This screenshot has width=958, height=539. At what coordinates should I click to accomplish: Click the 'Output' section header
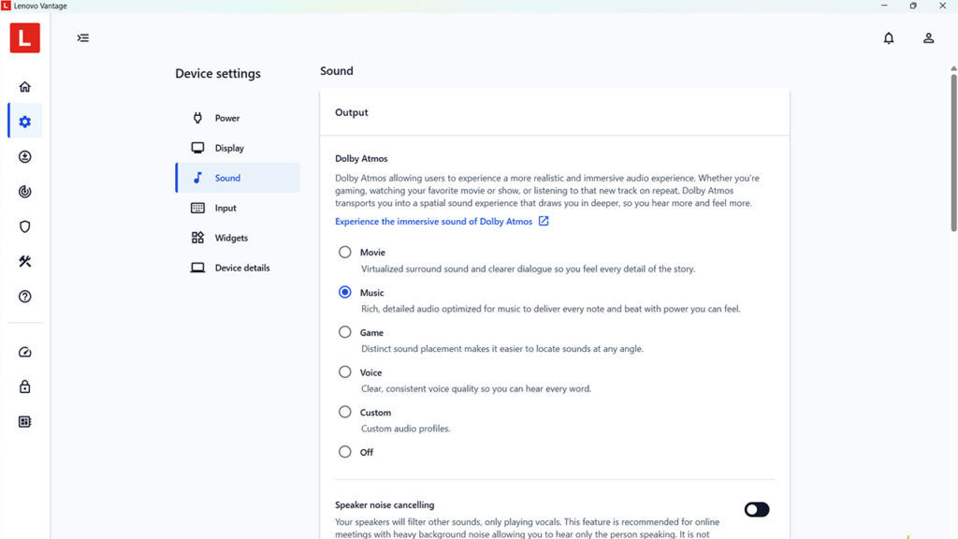352,112
